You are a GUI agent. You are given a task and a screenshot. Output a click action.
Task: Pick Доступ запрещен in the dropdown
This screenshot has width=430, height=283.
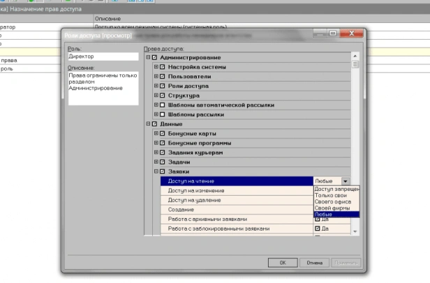336,189
